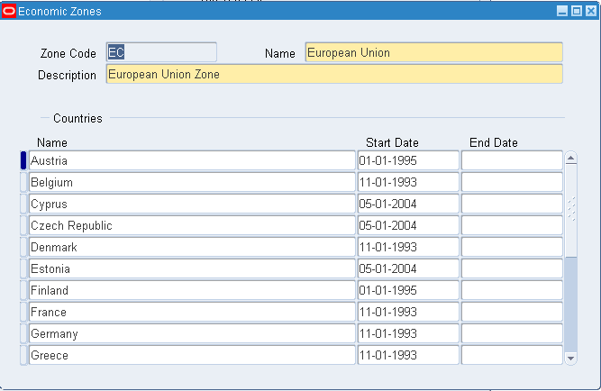The height and width of the screenshot is (391, 601).
Task: Select the record indicator beside Austria
Action: pyautogui.click(x=23, y=160)
